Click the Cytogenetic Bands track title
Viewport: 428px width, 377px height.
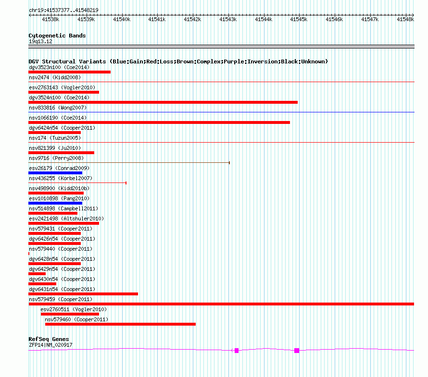coord(57,36)
